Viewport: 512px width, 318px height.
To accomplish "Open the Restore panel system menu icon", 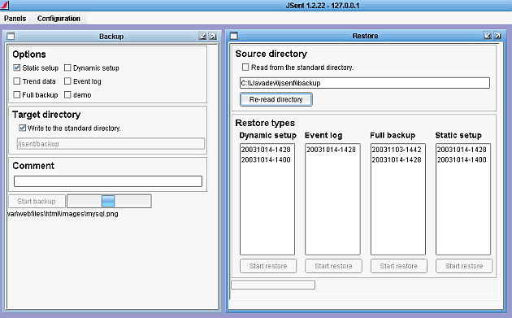I will coord(234,36).
